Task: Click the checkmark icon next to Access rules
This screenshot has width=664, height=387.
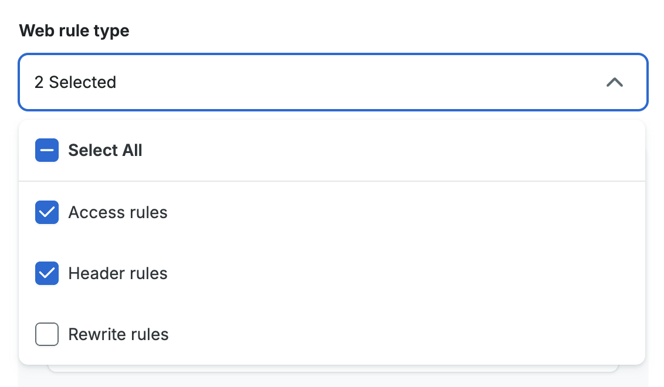Action: 47,212
